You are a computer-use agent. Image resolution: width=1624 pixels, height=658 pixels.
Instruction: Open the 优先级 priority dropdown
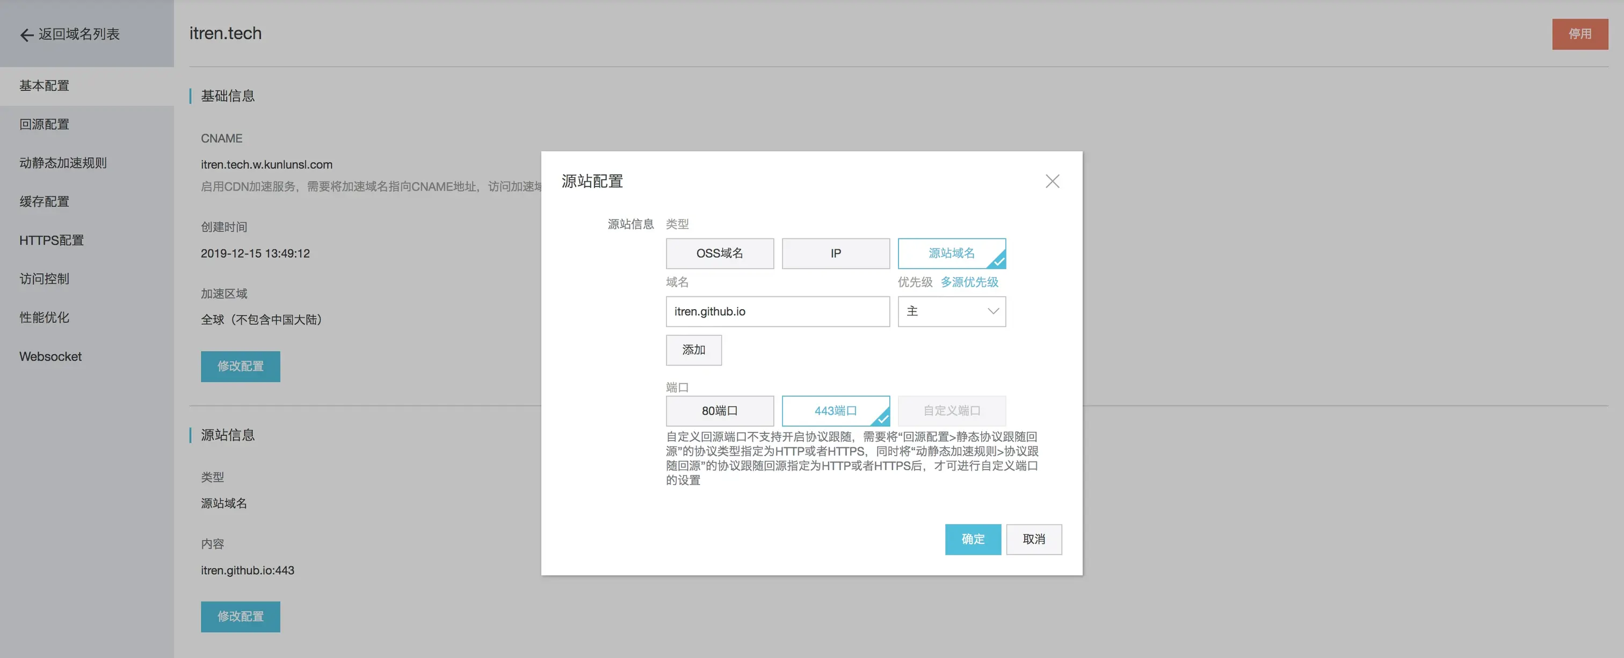point(951,311)
